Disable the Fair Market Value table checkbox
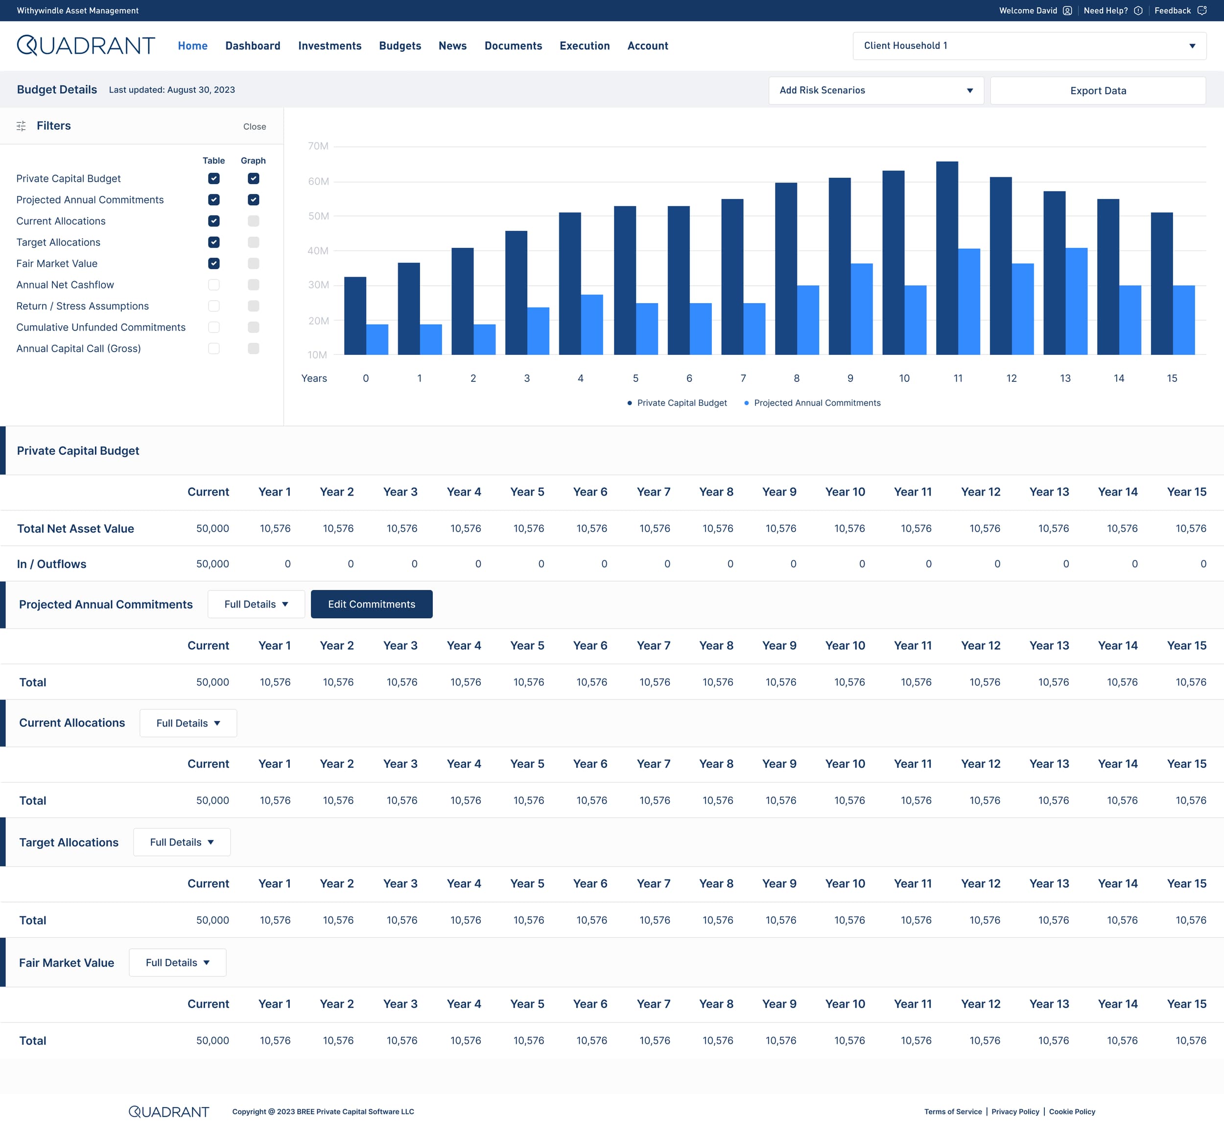 pos(214,263)
